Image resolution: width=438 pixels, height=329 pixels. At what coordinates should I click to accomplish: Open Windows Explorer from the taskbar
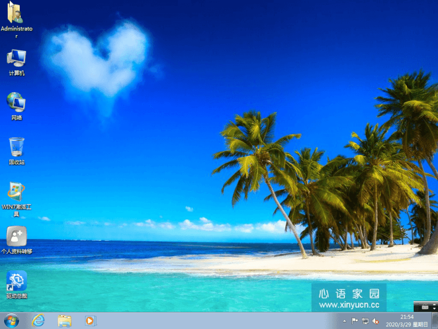(65, 321)
